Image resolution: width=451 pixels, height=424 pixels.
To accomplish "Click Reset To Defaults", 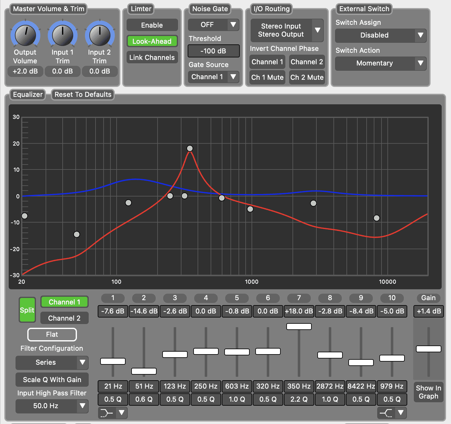I will point(83,94).
